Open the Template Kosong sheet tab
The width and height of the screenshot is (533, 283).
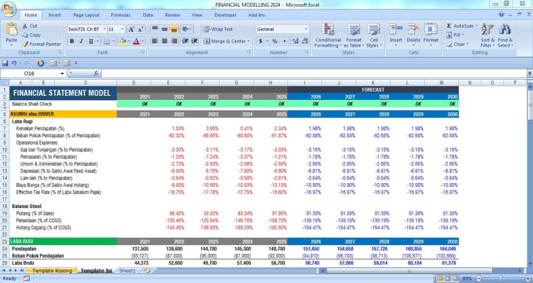[52, 271]
